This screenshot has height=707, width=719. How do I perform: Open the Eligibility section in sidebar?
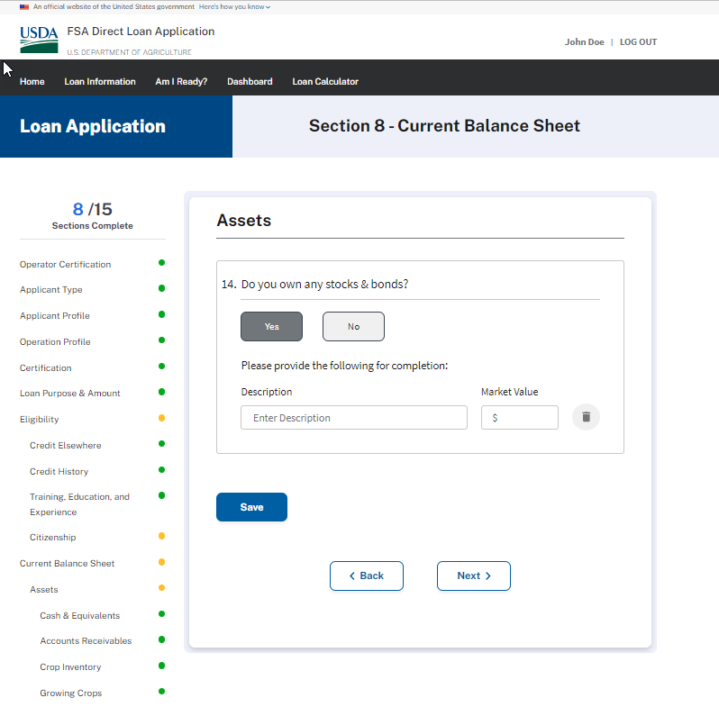(x=40, y=419)
